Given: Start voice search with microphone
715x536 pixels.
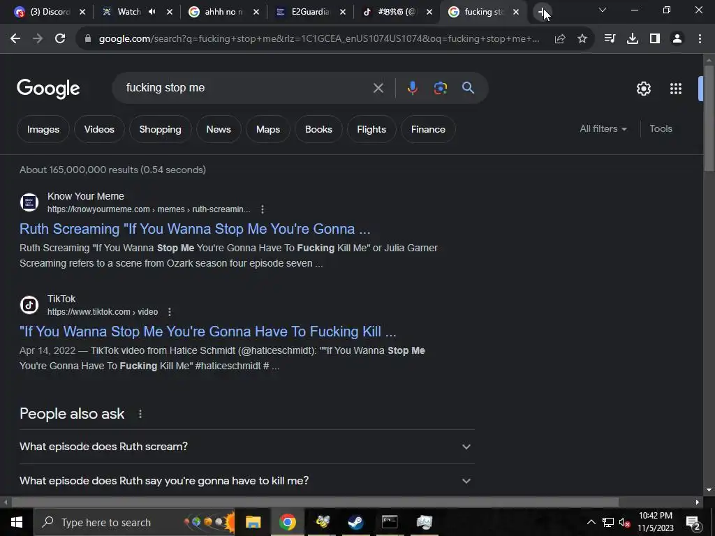Looking at the screenshot, I should [412, 88].
